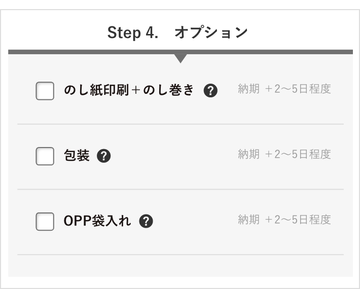Screen dimensions: 360x289
Task: Click the divider line beneath the のし紙 row
Action: tap(181, 124)
